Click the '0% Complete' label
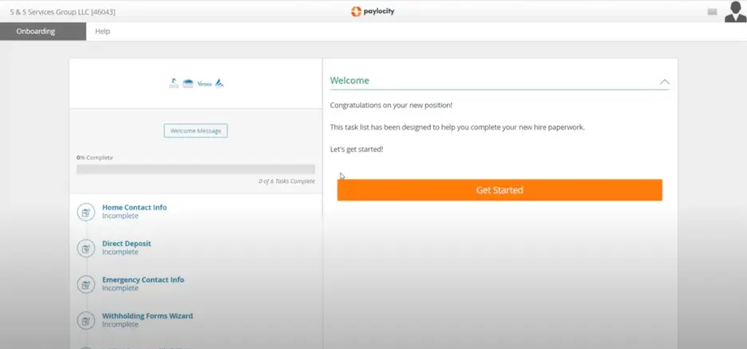 [x=95, y=157]
